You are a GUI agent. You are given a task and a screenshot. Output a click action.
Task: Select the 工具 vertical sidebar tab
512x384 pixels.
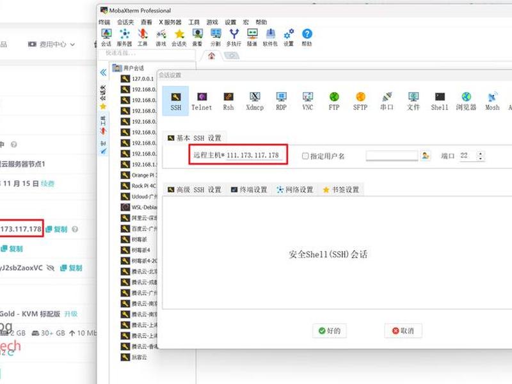[103, 125]
